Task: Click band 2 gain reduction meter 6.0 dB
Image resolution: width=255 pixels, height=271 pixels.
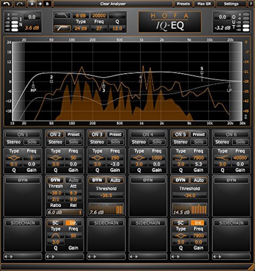Action: pos(64,212)
